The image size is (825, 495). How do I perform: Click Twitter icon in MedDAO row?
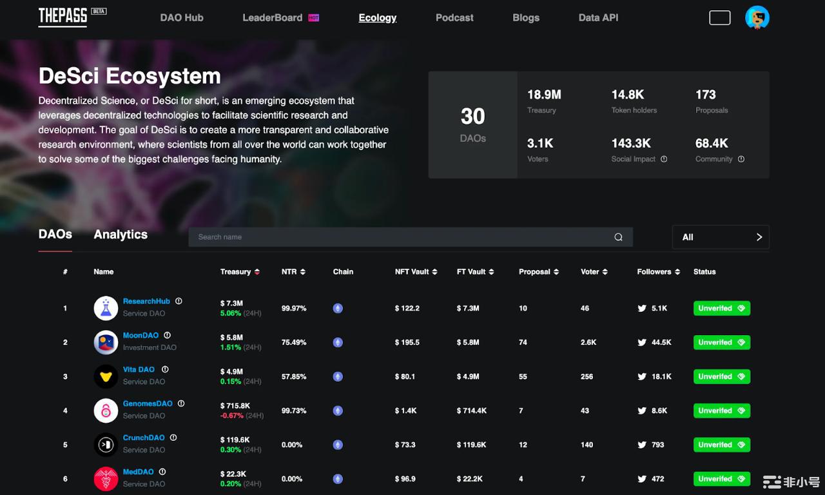642,479
